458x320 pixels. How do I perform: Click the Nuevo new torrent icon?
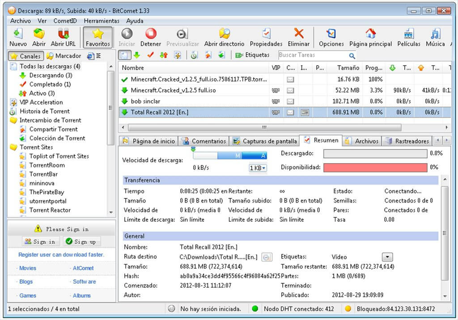(x=18, y=34)
